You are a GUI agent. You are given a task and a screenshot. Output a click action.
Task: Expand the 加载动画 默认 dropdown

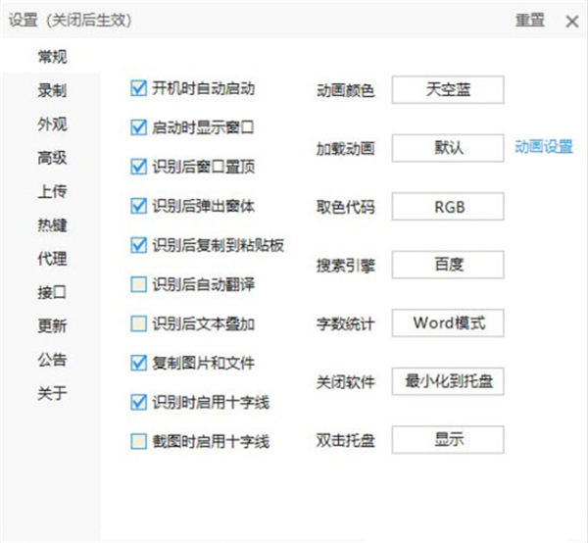(448, 148)
